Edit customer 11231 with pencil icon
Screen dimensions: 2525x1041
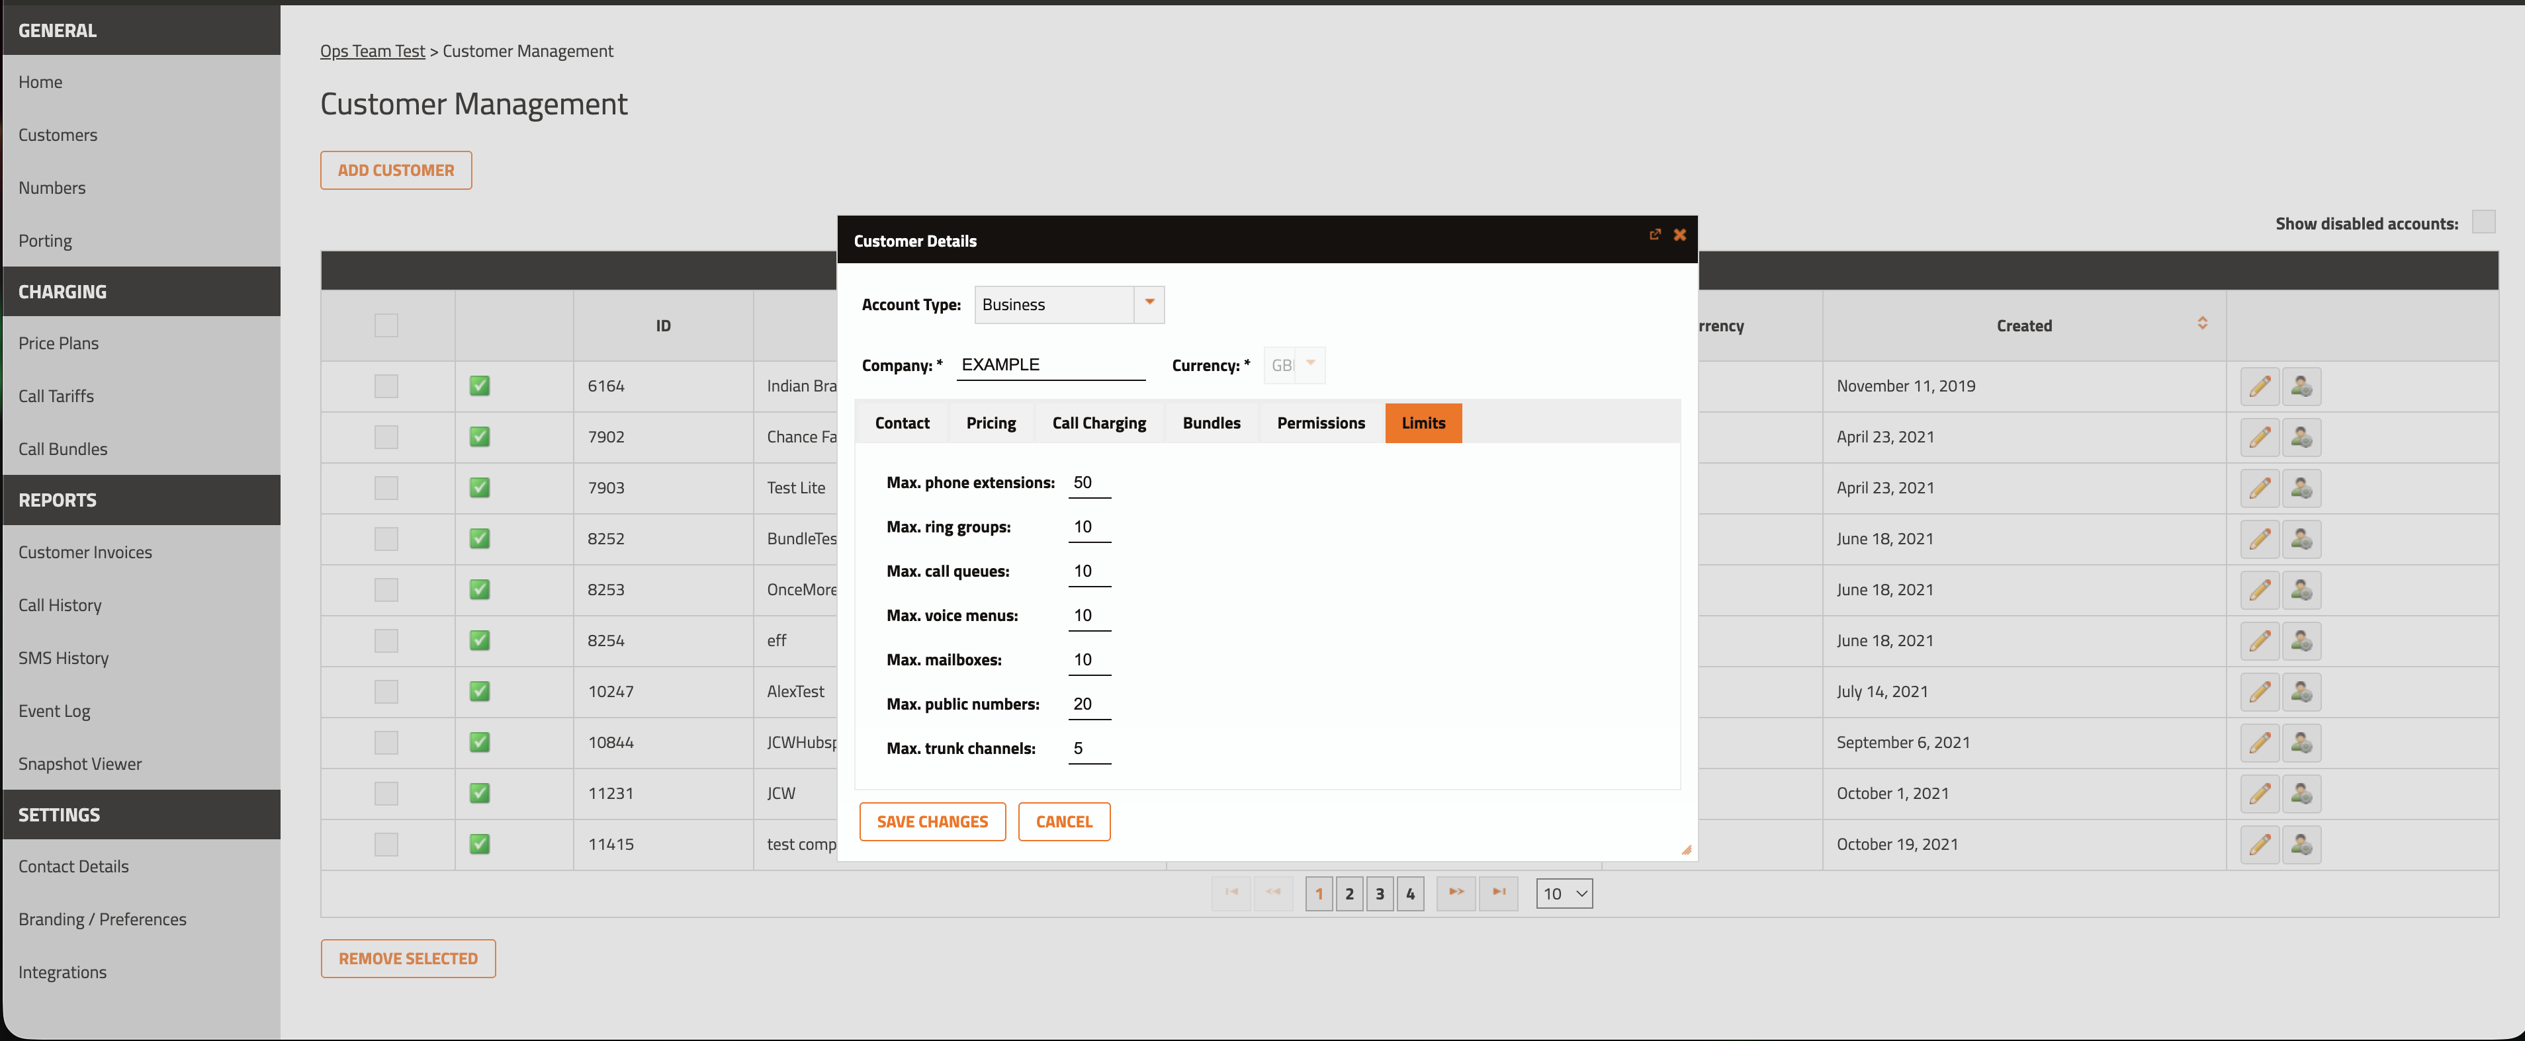coord(2260,793)
